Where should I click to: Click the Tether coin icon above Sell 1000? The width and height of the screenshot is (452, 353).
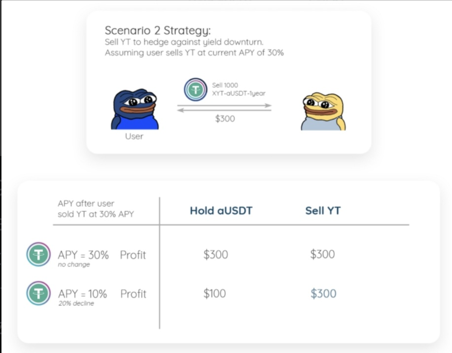[x=196, y=89]
